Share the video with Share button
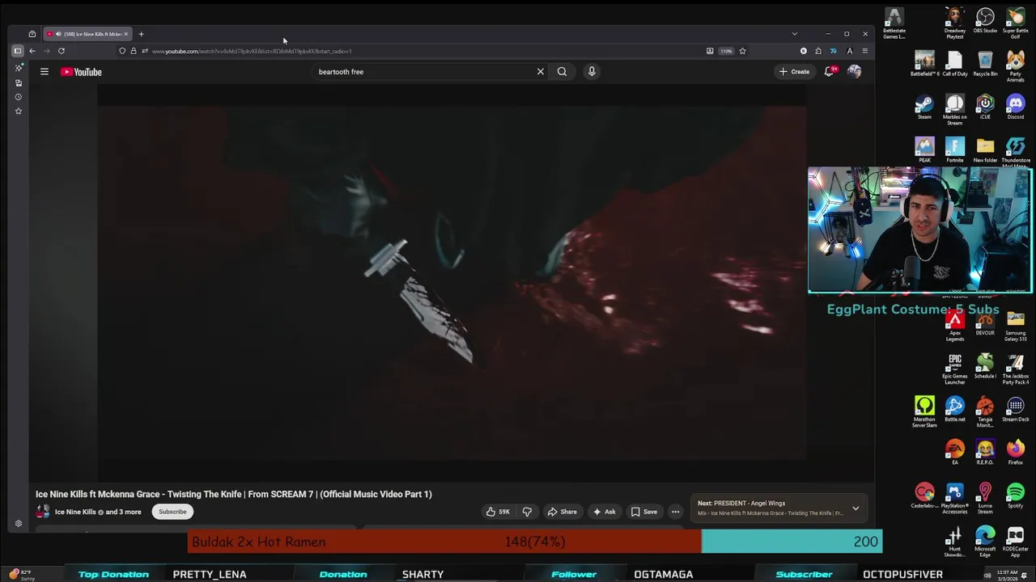 pos(562,512)
